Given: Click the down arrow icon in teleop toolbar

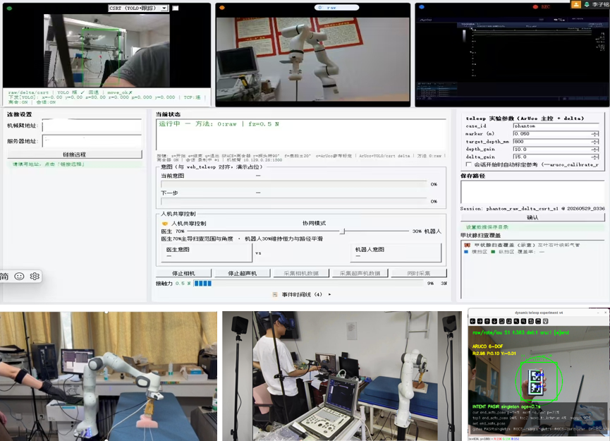Looking at the screenshot, I should pyautogui.click(x=494, y=321).
